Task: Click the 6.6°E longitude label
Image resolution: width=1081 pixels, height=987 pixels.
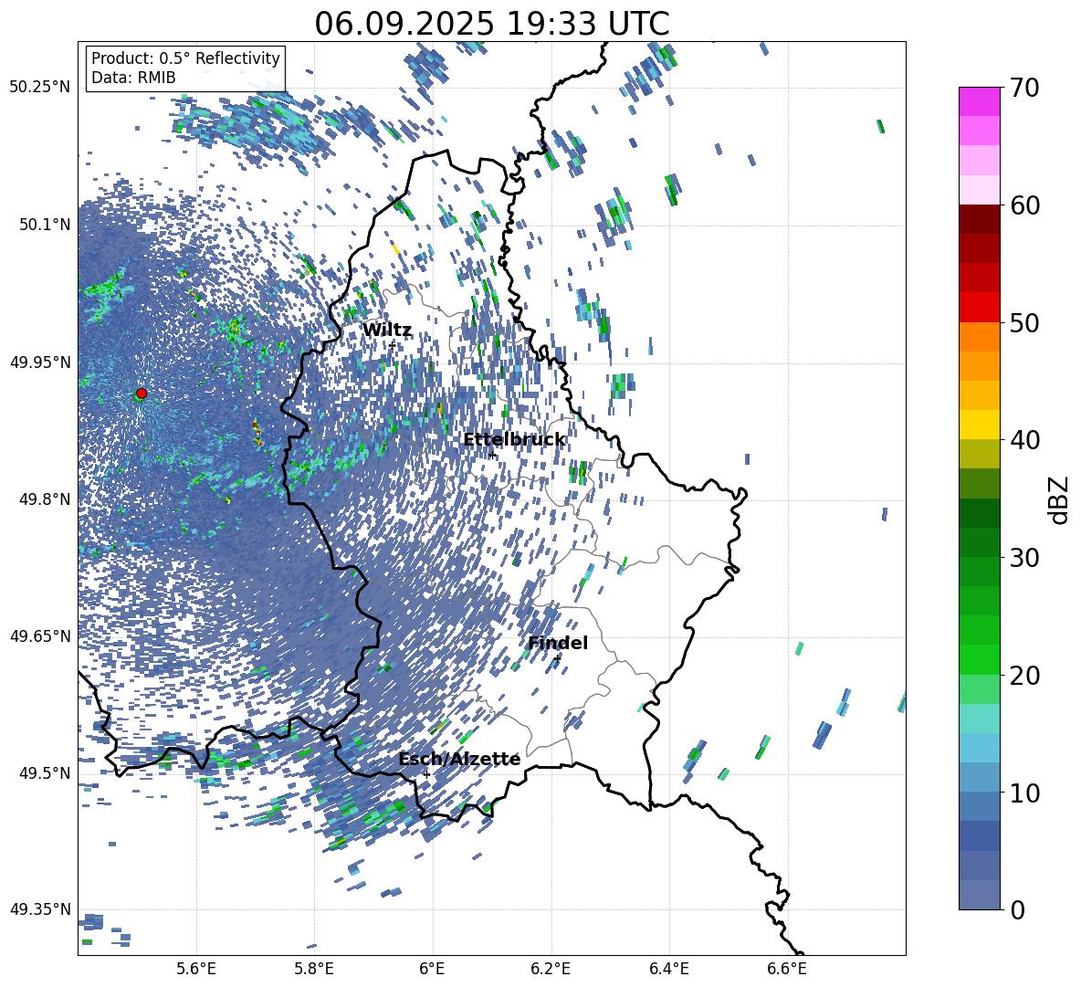Action: click(x=787, y=969)
